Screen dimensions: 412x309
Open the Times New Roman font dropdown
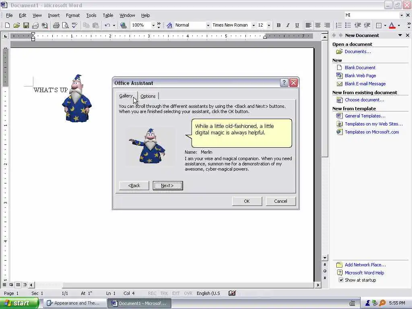(253, 25)
